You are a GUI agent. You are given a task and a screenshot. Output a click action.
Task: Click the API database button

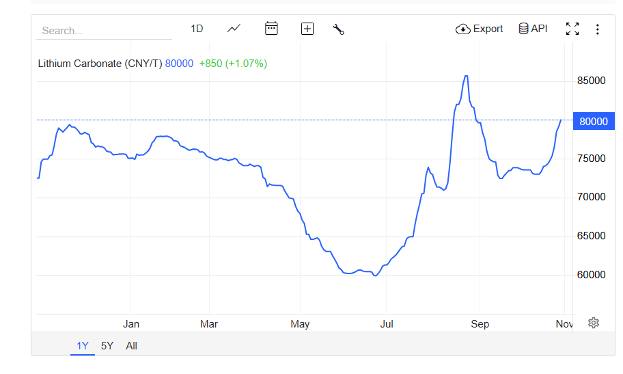click(533, 29)
